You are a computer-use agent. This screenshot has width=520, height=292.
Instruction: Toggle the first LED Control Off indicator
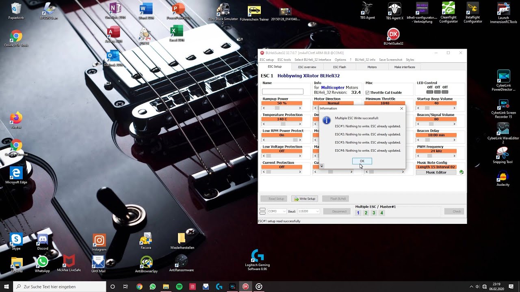[430, 92]
